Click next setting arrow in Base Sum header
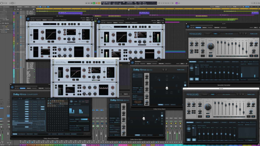260x146 pixels. point(105,23)
